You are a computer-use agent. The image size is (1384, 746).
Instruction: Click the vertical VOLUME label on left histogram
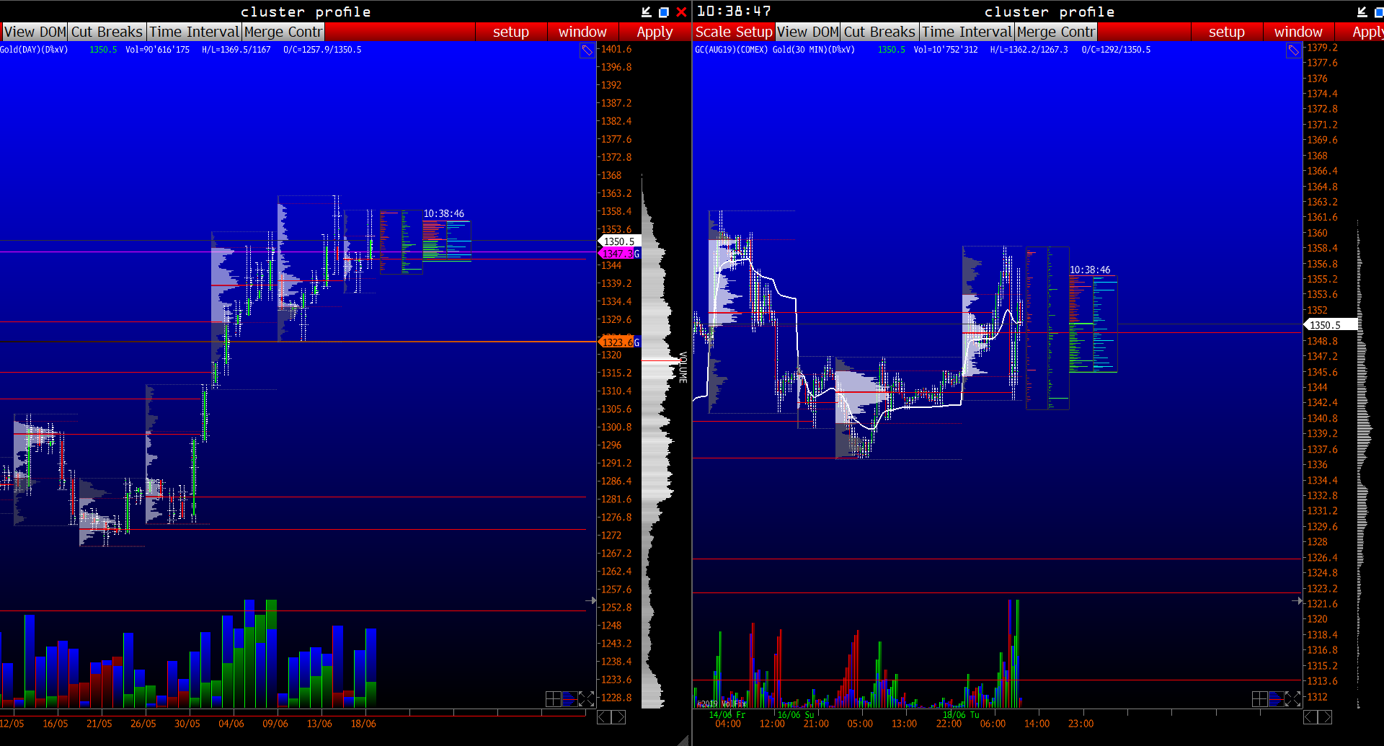683,368
